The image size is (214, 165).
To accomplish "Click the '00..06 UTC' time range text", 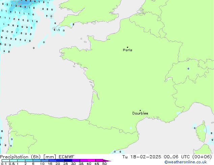I will click(x=177, y=157).
